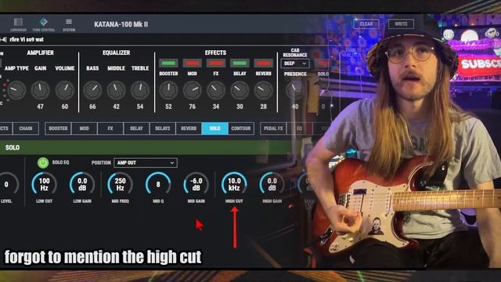Switch to the DELAY tab

(136, 128)
